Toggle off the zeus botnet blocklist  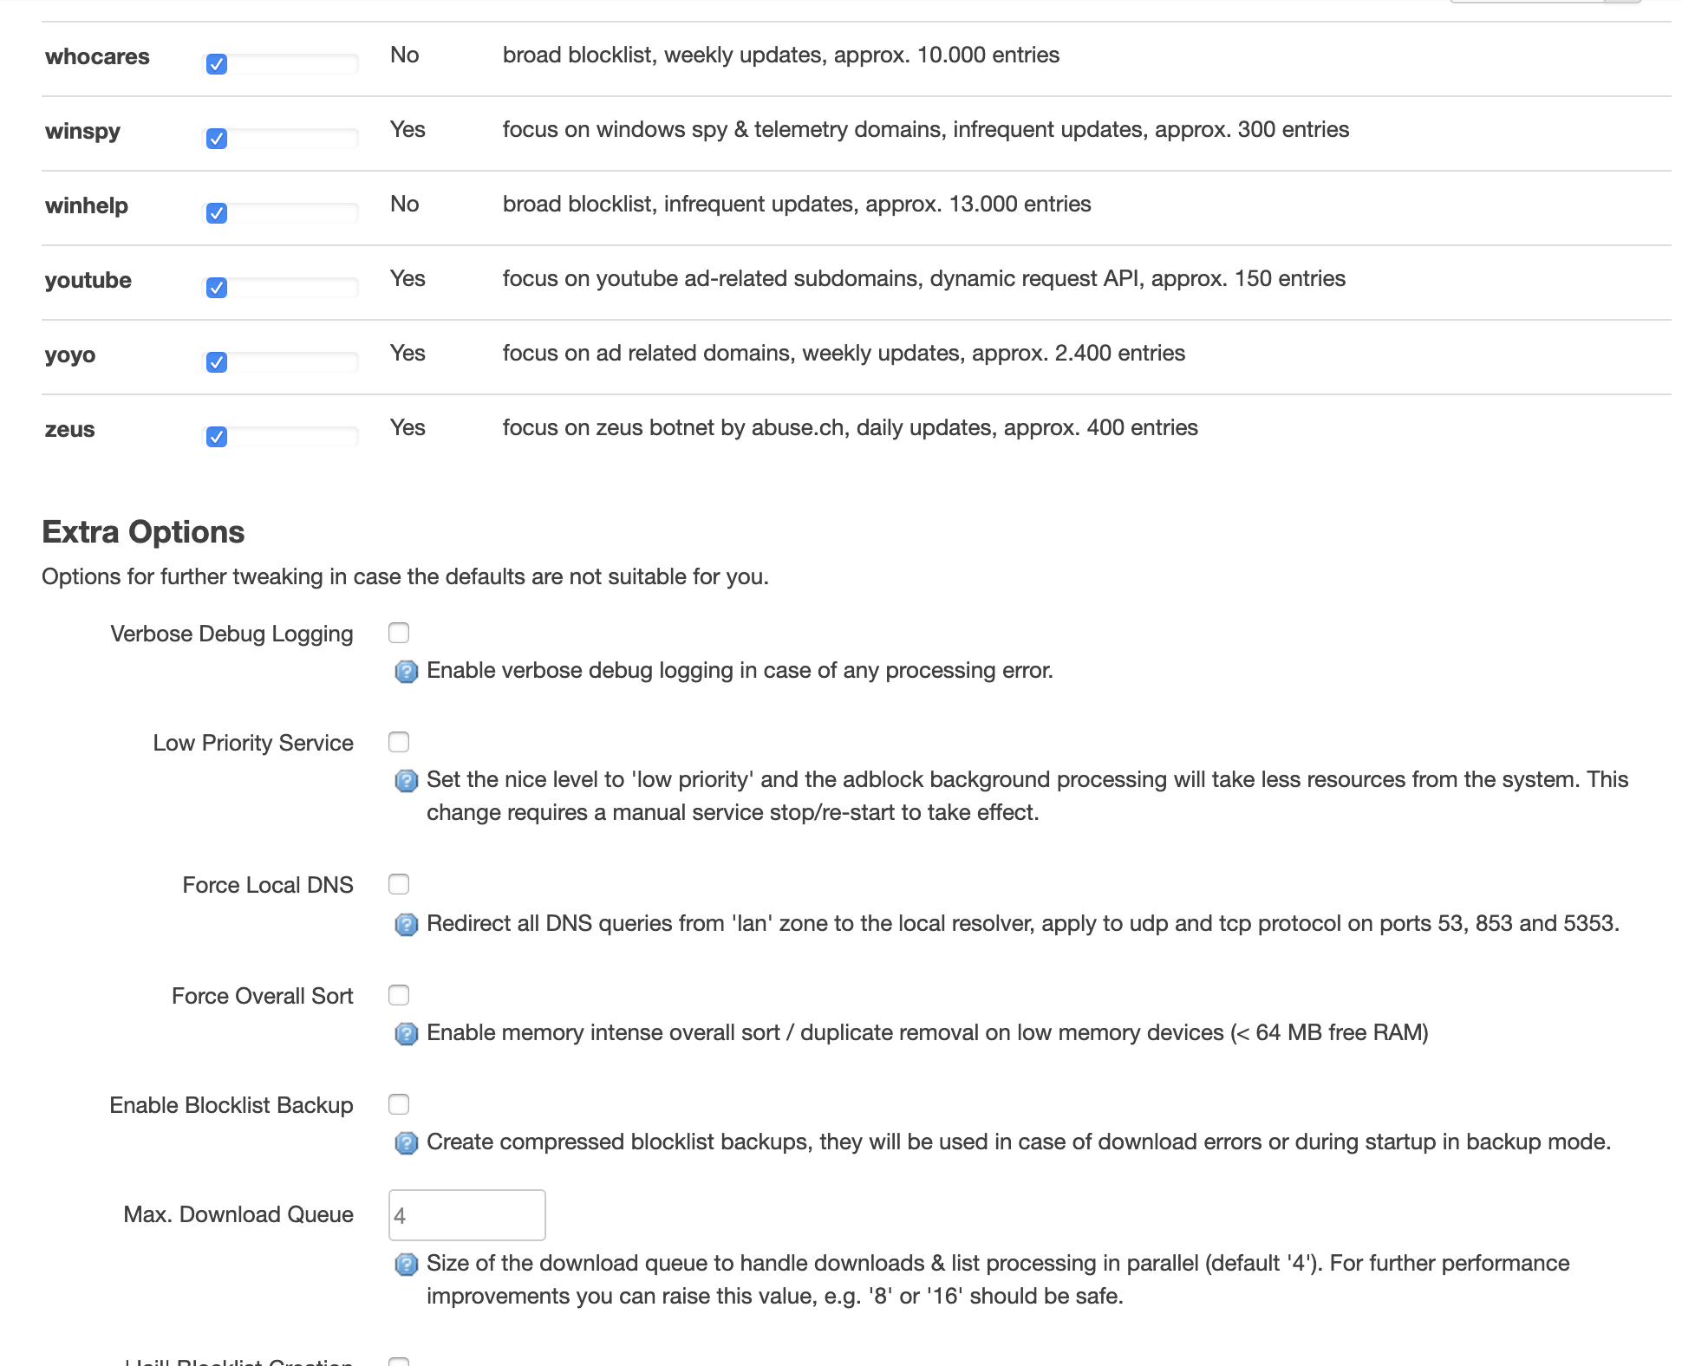(x=217, y=437)
